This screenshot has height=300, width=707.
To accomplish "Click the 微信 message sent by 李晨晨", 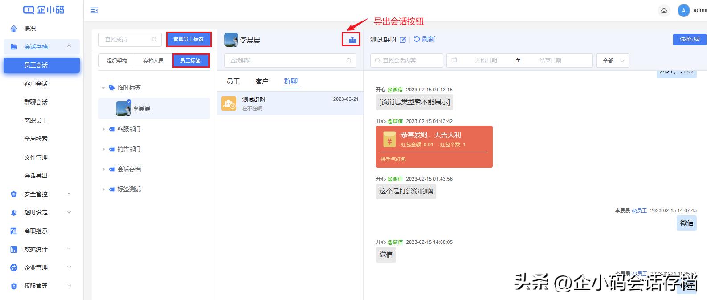I will tap(687, 223).
